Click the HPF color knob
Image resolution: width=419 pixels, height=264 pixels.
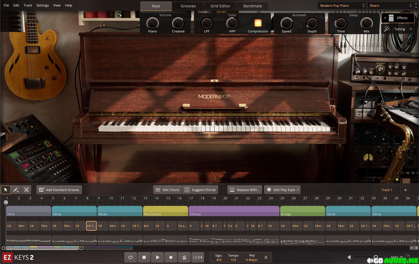click(x=232, y=23)
